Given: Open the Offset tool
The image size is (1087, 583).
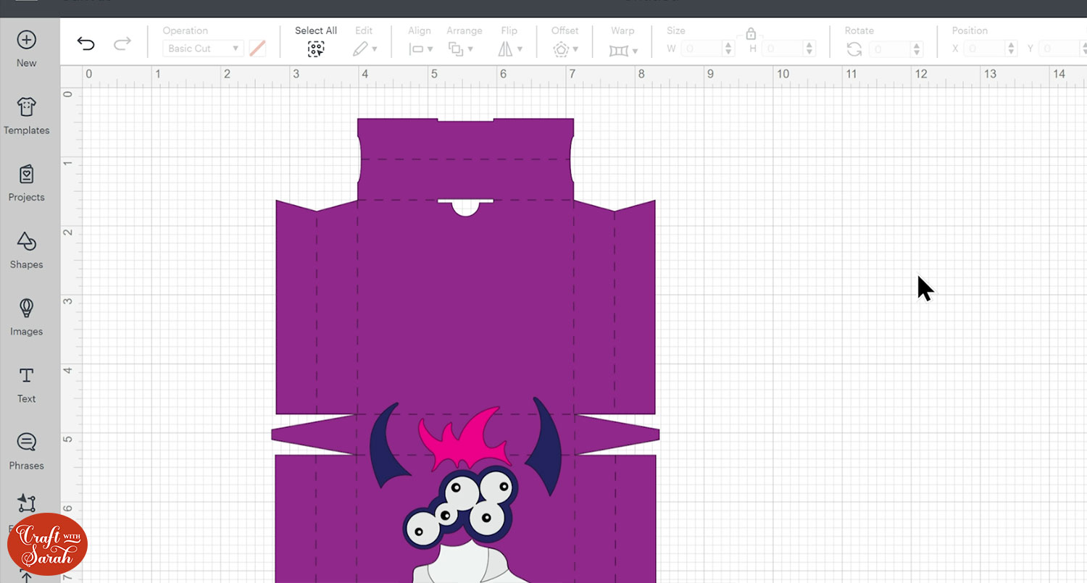Looking at the screenshot, I should point(565,49).
